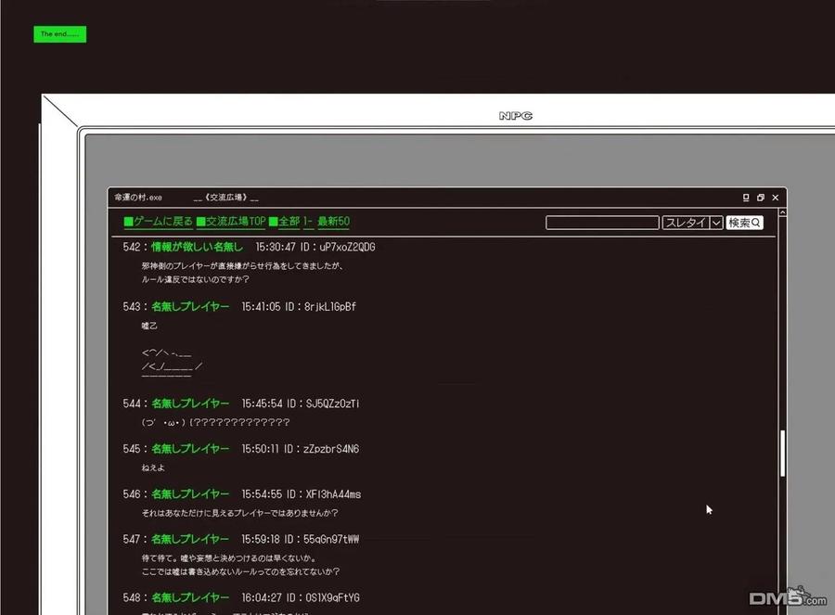Click the '検索' search button

[x=744, y=223]
